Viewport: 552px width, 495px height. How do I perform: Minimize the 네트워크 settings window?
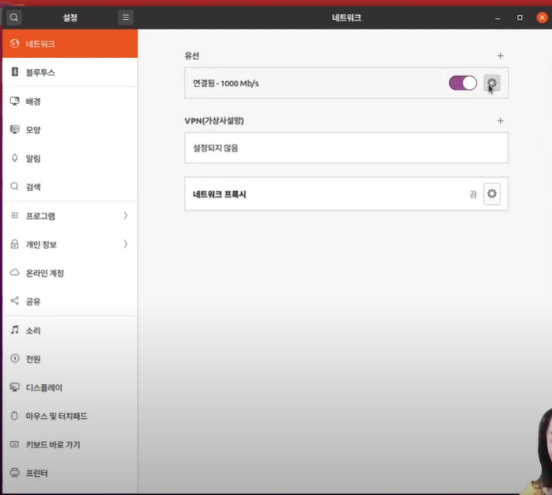[x=497, y=17]
